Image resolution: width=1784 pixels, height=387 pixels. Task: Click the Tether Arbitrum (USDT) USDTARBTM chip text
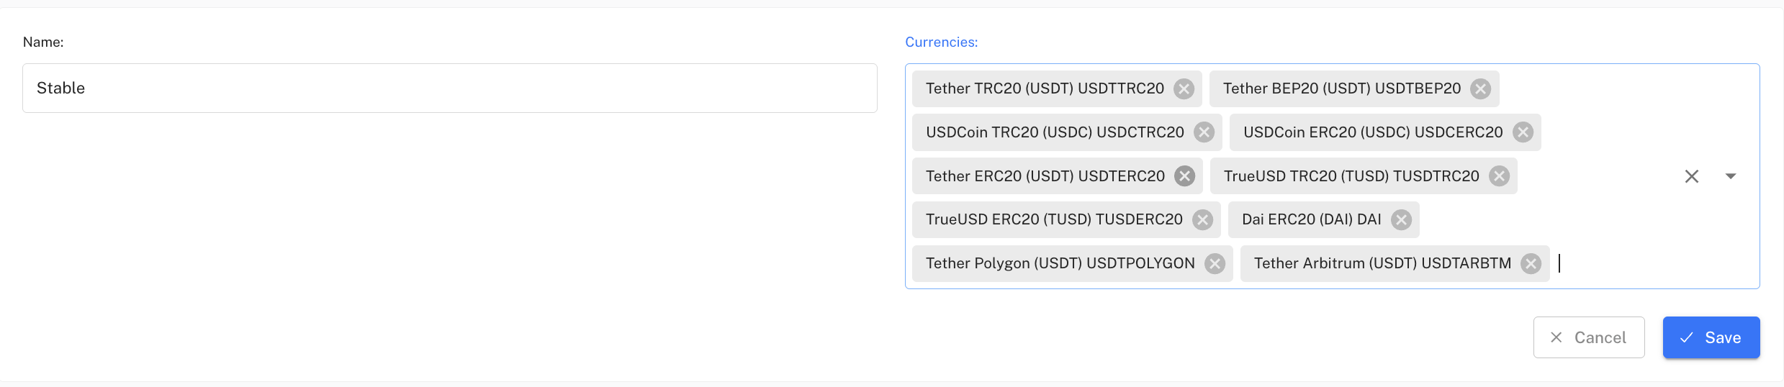(1382, 263)
